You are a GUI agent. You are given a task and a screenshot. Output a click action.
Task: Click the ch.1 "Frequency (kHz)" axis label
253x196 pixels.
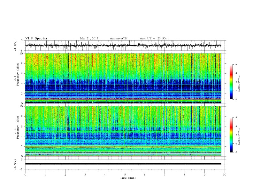coord(18,74)
